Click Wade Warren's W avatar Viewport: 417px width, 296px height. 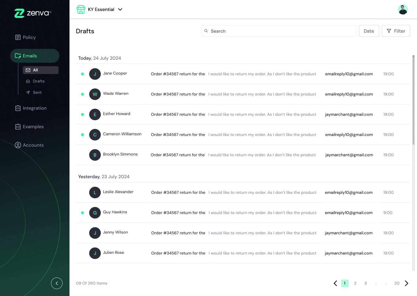click(x=95, y=94)
